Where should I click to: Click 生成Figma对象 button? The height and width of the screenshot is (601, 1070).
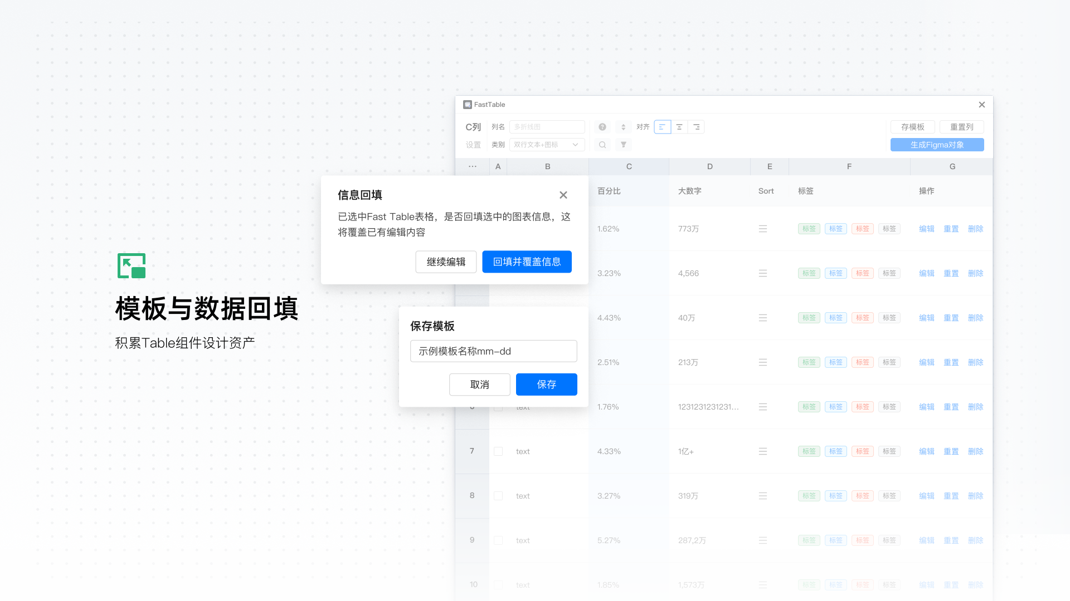point(937,145)
